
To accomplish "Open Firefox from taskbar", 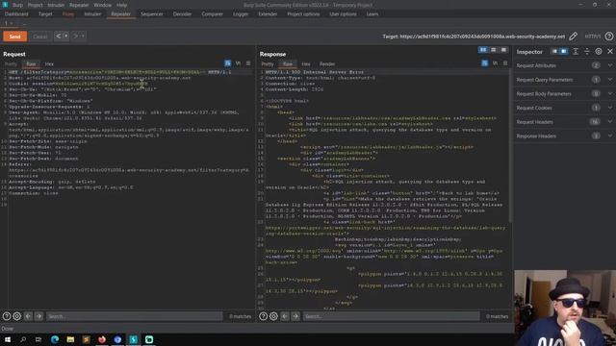I will click(x=102, y=339).
